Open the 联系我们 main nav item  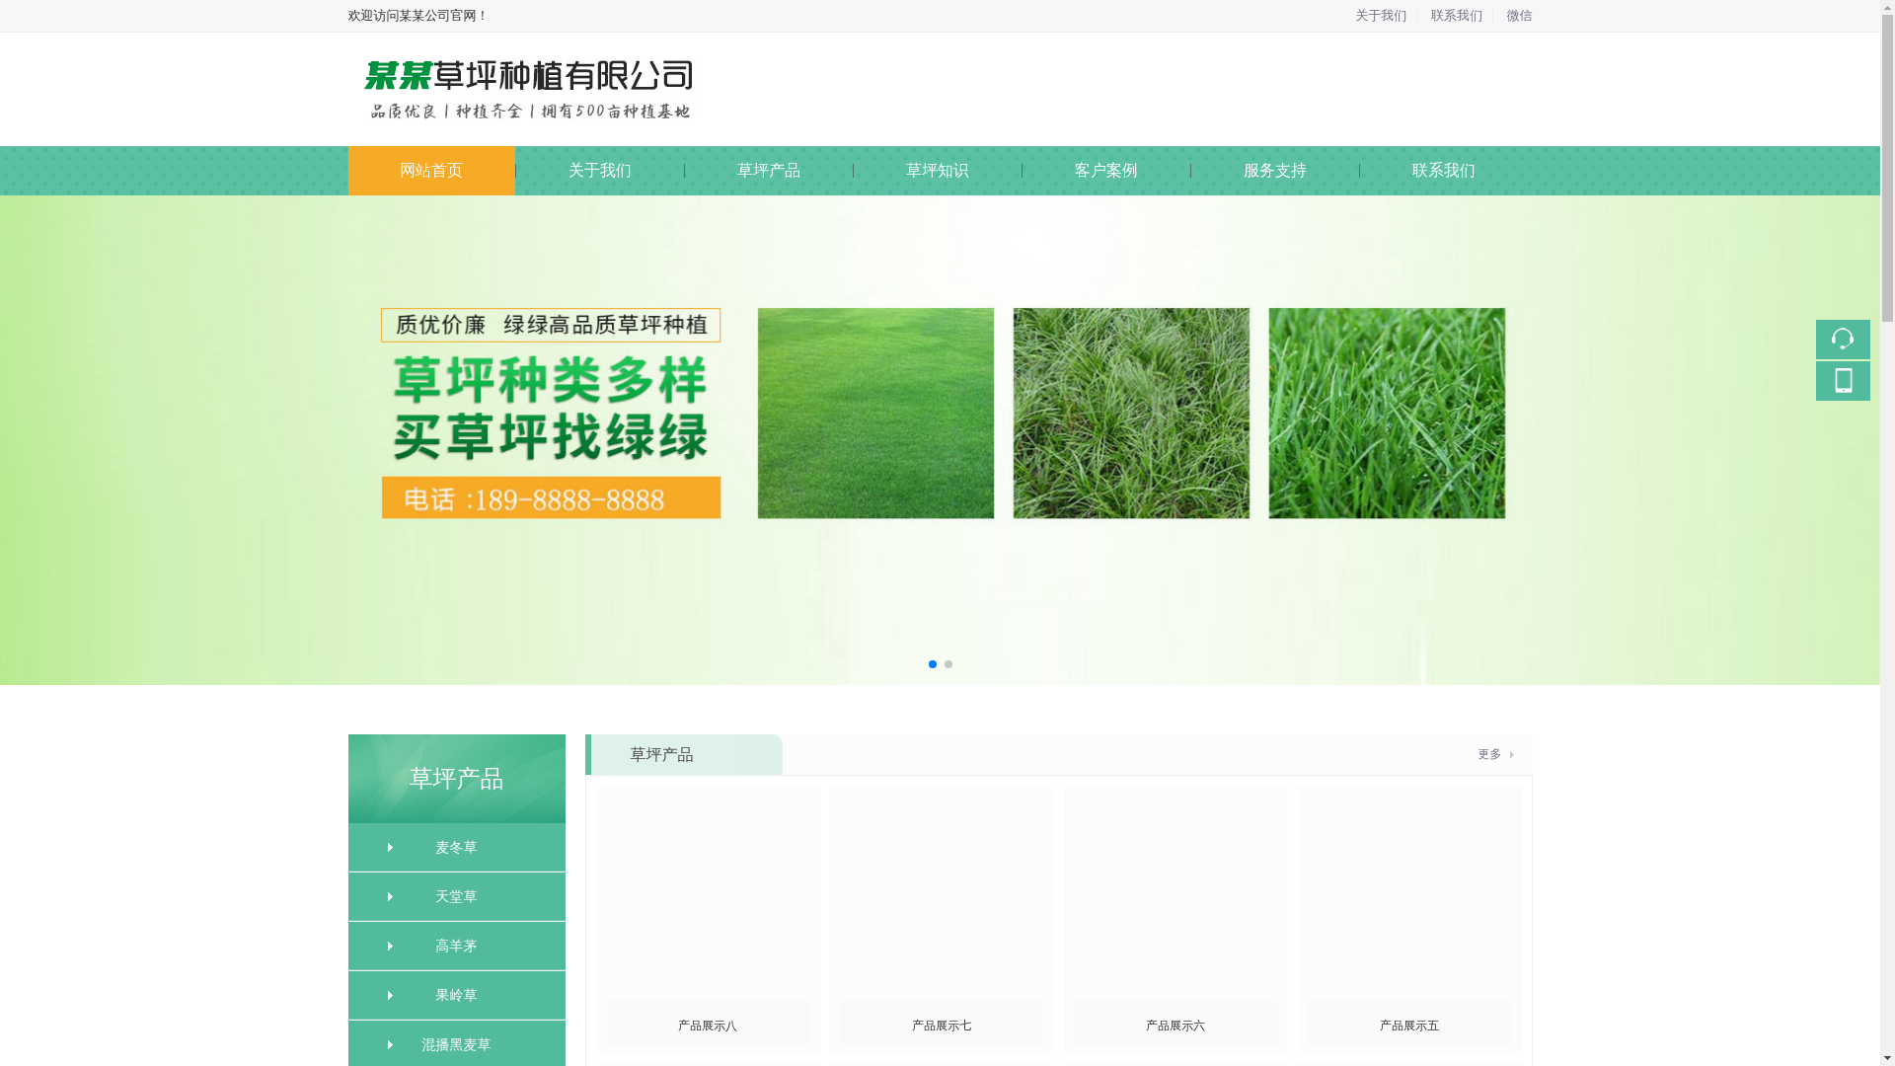click(x=1444, y=171)
